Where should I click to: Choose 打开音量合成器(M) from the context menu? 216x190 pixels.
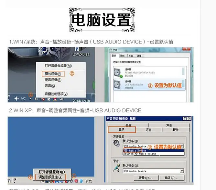pyautogui.click(x=58, y=66)
